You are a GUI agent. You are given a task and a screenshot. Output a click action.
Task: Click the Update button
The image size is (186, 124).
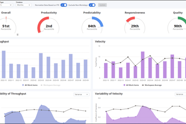[102, 5]
